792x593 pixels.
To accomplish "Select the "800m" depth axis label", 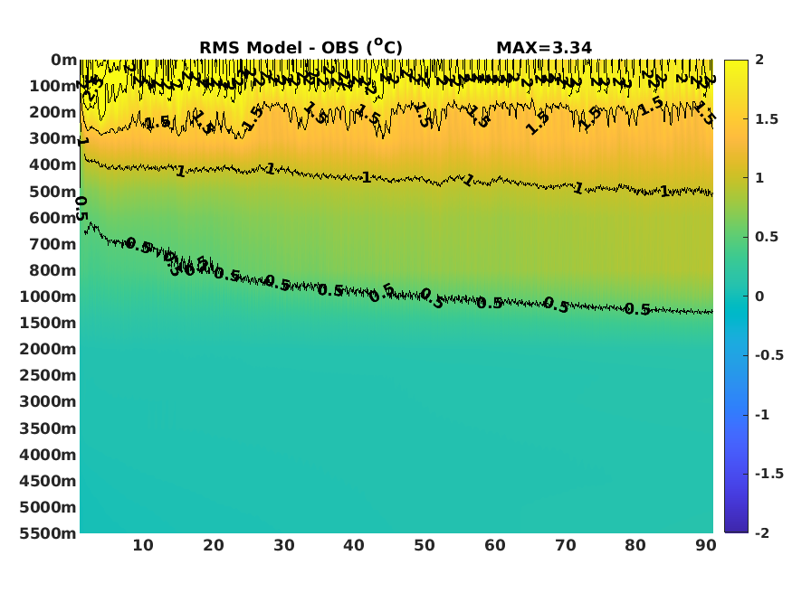I will pyautogui.click(x=52, y=271).
